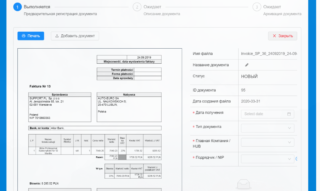Click the НОВЫЙ status value
Screen dimensions: 320x191
249,76
